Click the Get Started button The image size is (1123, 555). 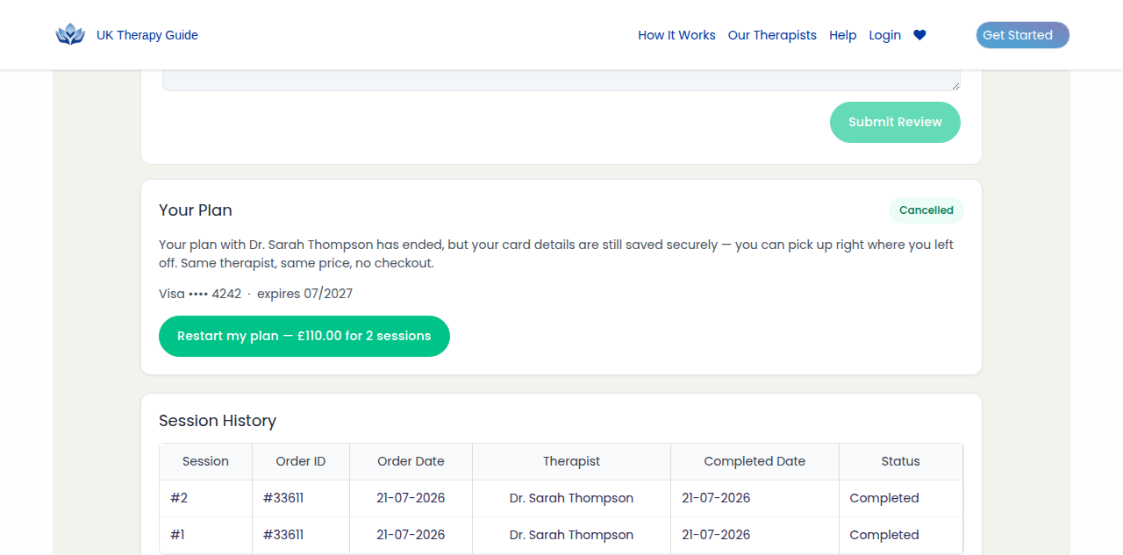click(x=1023, y=35)
